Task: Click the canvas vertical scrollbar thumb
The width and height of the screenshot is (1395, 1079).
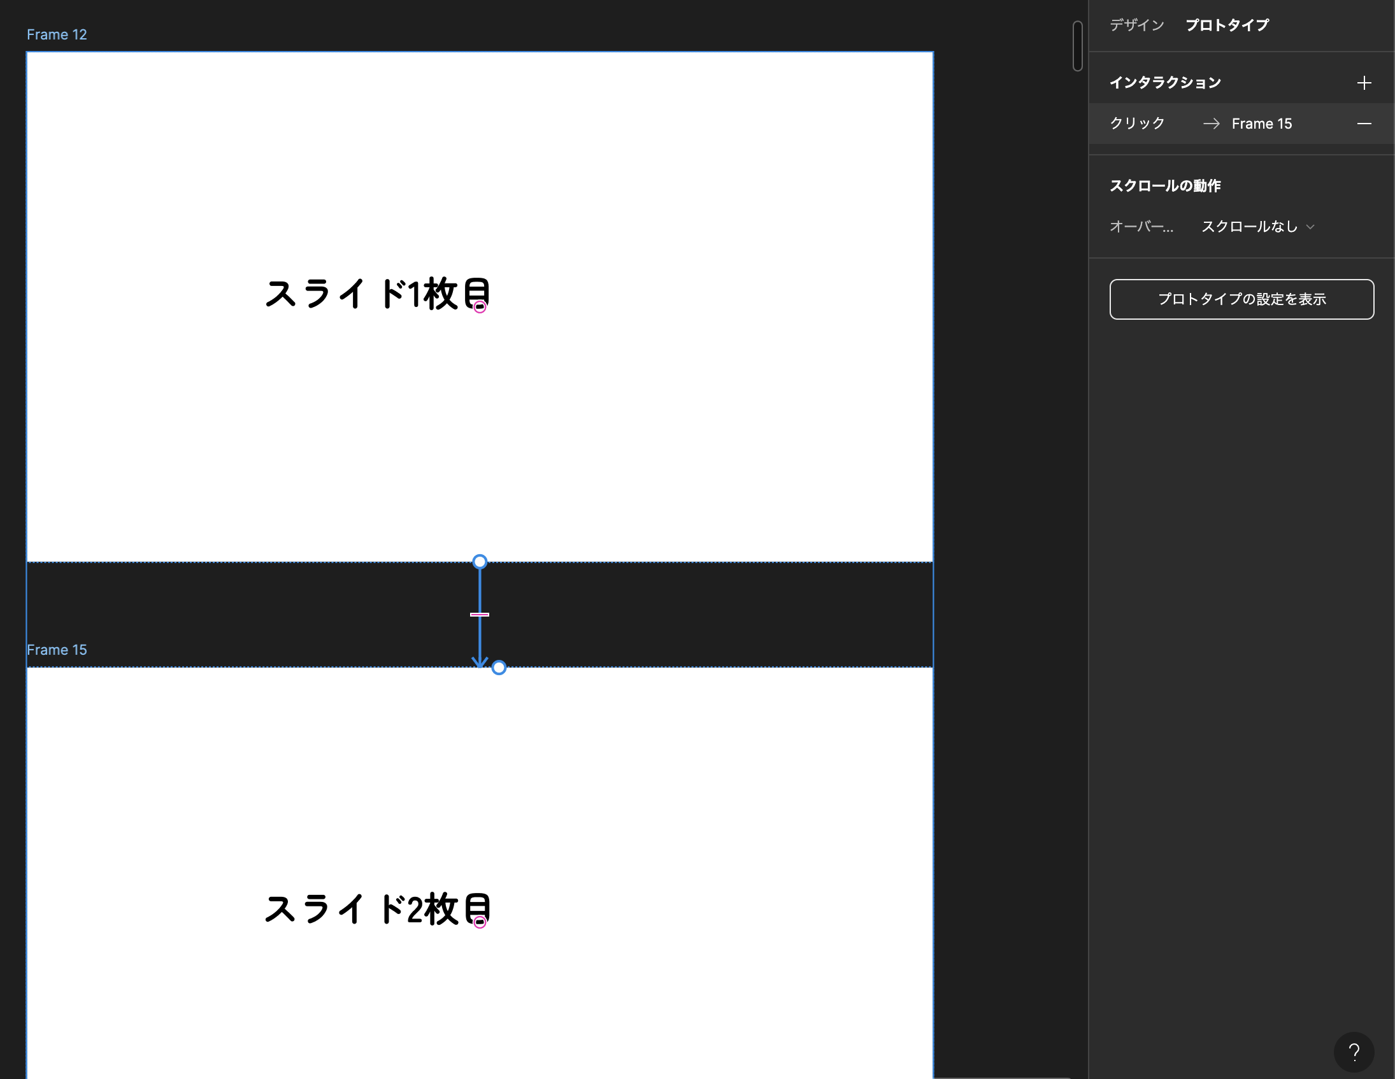Action: pyautogui.click(x=1078, y=46)
